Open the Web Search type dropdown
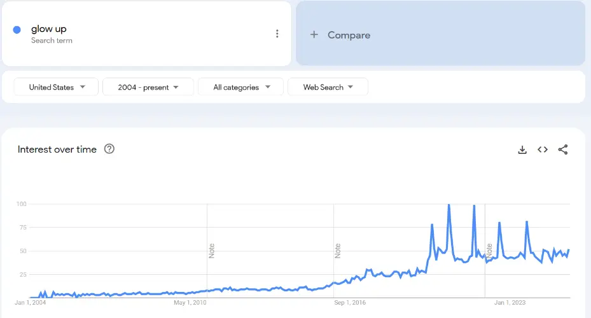The height and width of the screenshot is (318, 591). pos(328,87)
